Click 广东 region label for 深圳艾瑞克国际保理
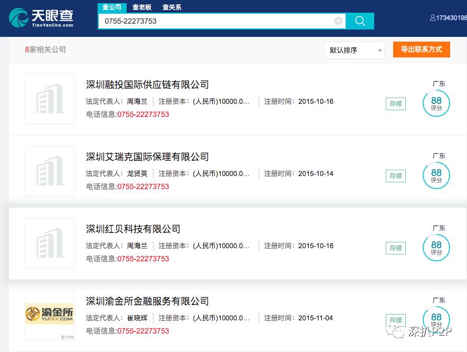This screenshot has width=467, height=352. coord(439,156)
